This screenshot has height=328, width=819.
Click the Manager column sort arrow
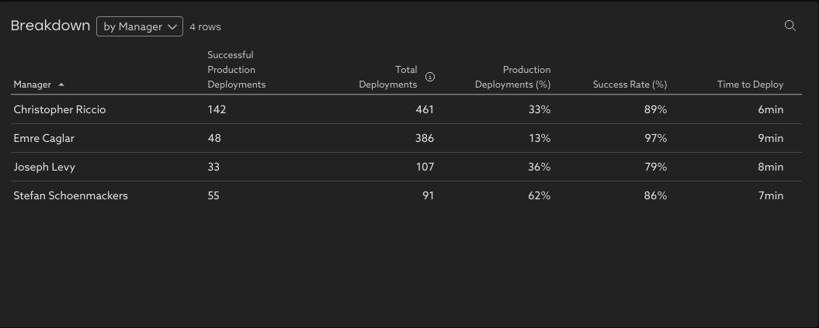(61, 85)
